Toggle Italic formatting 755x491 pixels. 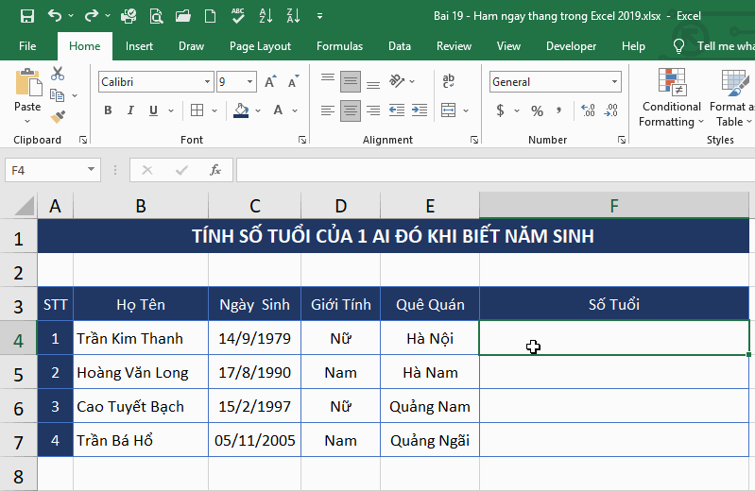coord(130,110)
